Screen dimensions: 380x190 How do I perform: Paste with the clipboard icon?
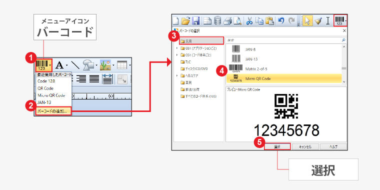coord(269,21)
